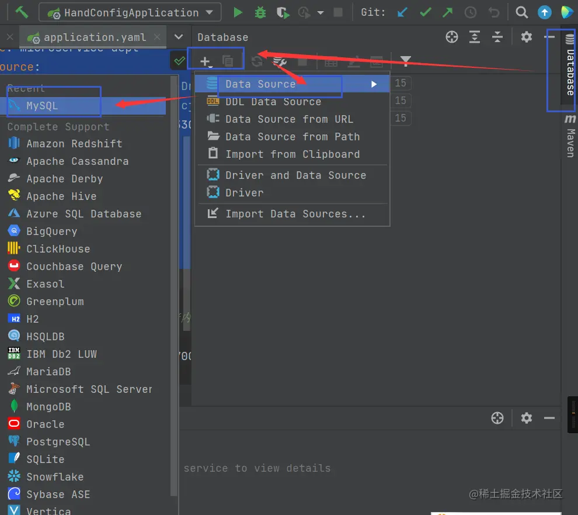Click the Stop square in main toolbar
This screenshot has width=578, height=515.
(x=337, y=12)
